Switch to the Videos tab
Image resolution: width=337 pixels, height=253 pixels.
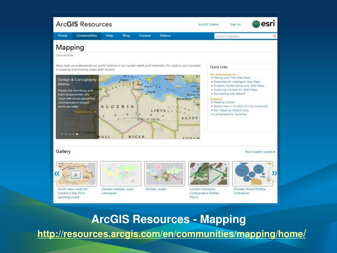pos(165,36)
